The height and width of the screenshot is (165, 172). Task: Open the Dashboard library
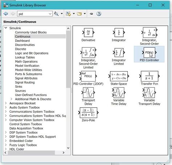[22, 41]
